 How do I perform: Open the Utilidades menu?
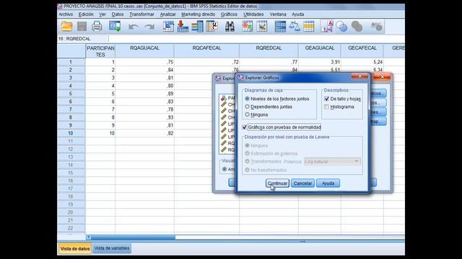pos(253,14)
